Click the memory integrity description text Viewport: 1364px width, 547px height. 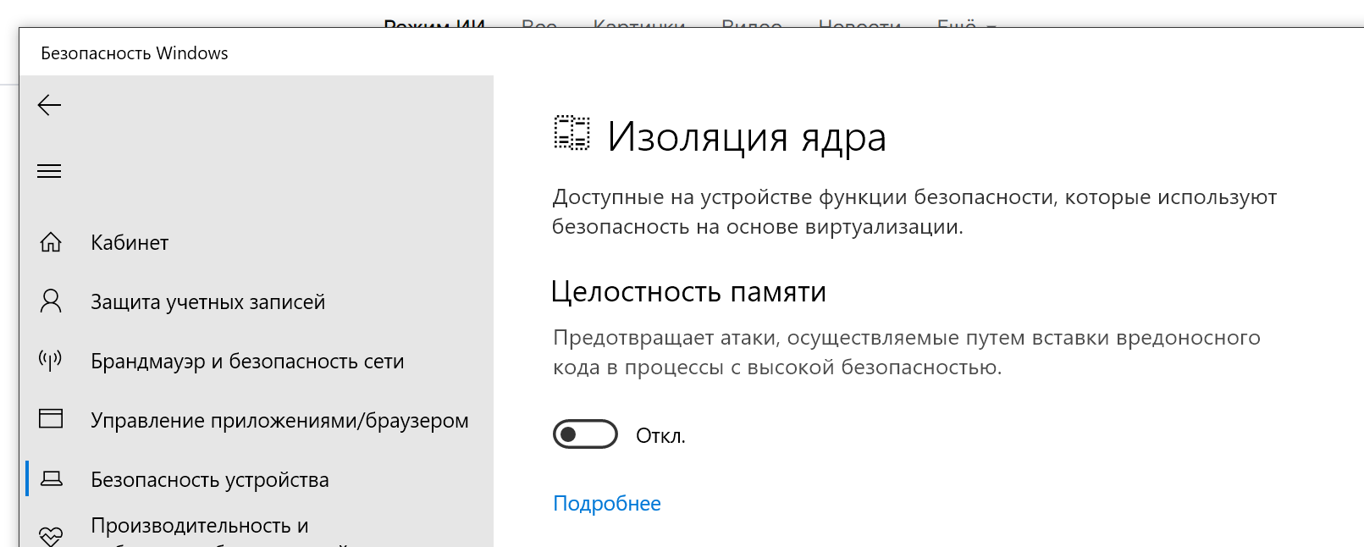pos(907,352)
